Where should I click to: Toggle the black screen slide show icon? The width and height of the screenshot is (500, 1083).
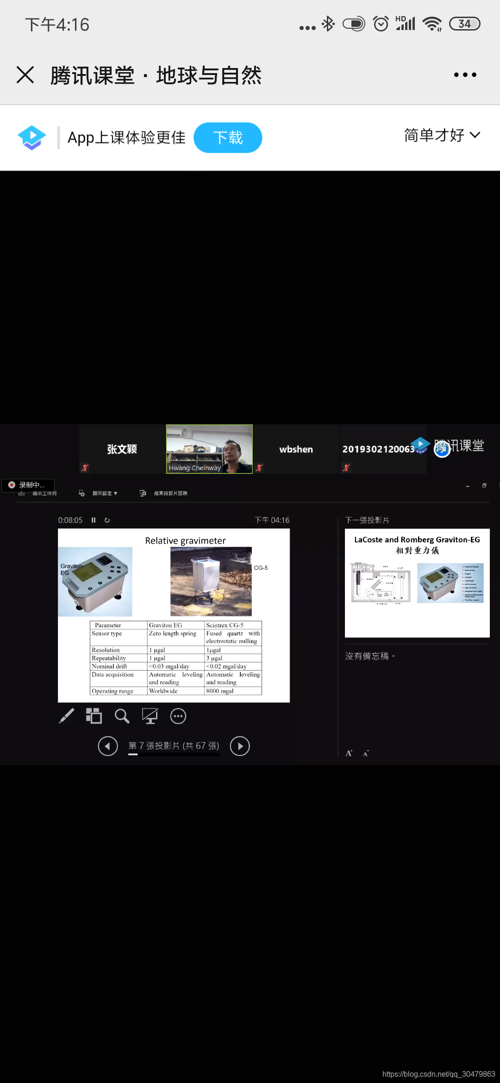point(150,716)
